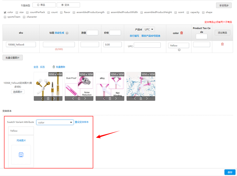Move the alloy image to the left

(104, 98)
